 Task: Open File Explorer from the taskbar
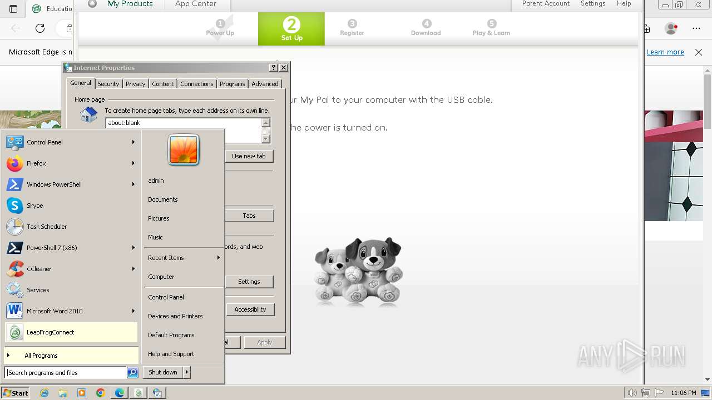(x=63, y=393)
